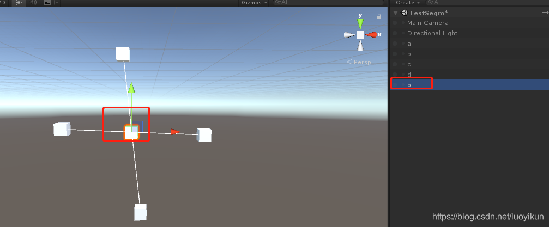Select the left cube in Scene view
This screenshot has width=549, height=227.
[x=62, y=130]
